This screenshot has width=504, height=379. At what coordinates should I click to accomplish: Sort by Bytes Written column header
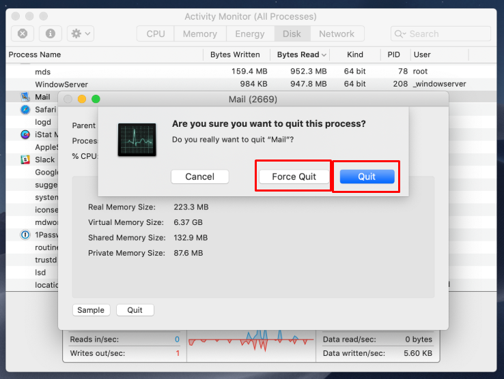[235, 55]
